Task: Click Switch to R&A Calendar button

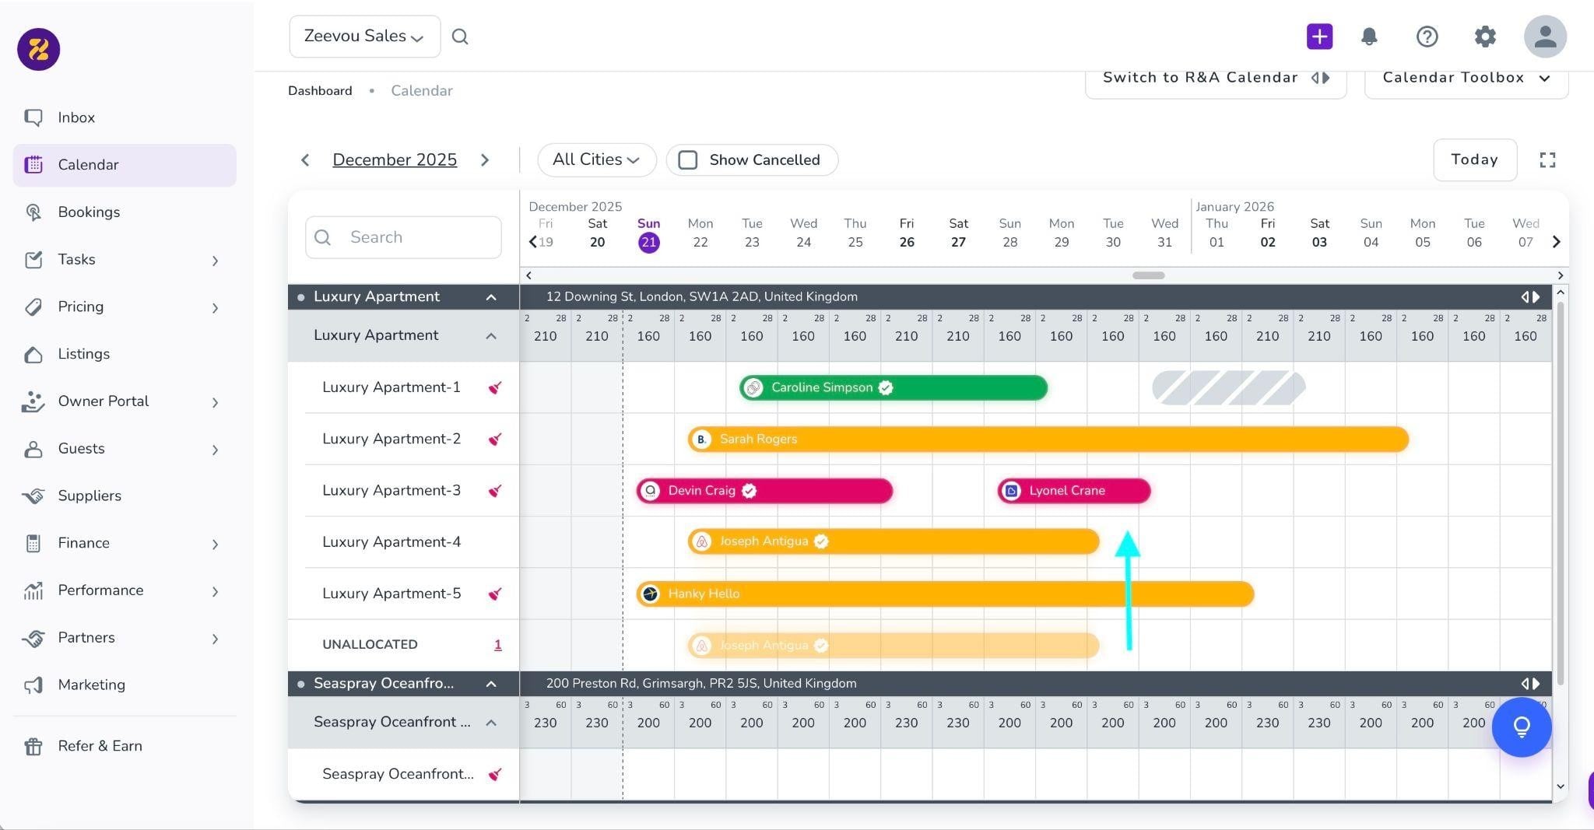Action: click(x=1216, y=78)
